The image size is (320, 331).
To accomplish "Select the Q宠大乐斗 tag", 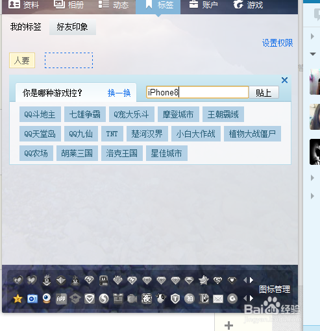I will 132,114.
